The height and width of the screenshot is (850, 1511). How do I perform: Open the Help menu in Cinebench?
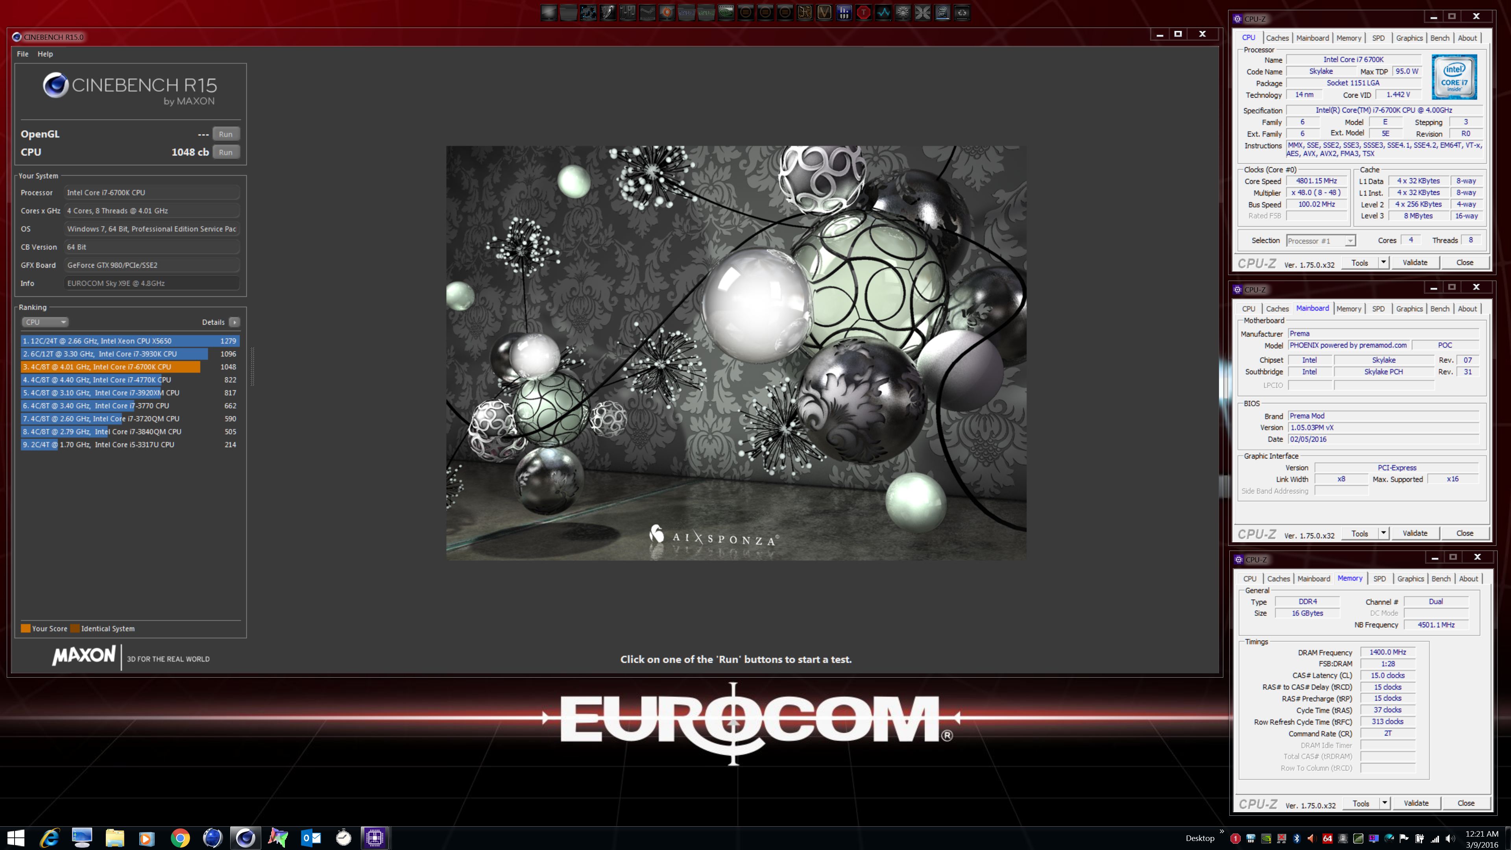point(45,54)
